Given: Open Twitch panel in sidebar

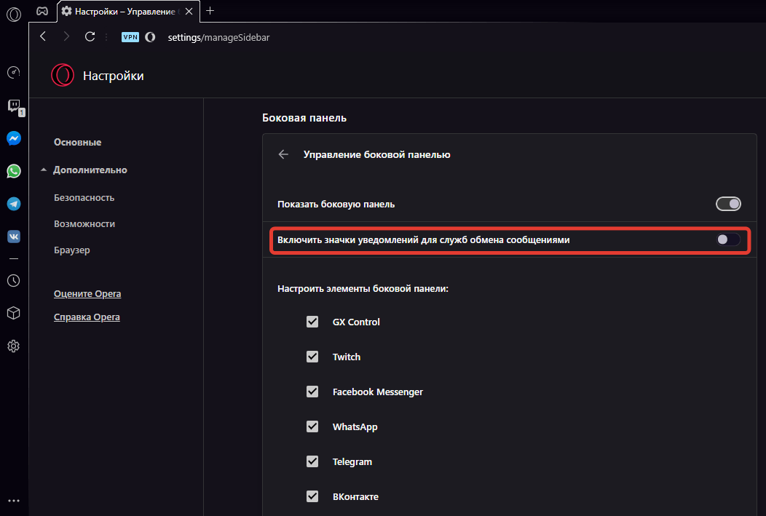Looking at the screenshot, I should click(x=14, y=106).
